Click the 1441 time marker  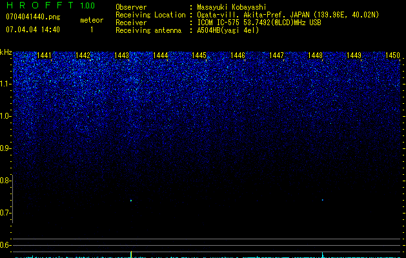pos(44,55)
